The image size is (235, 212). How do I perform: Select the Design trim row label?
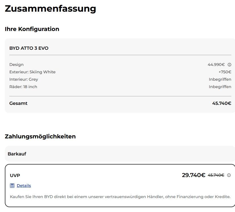16,65
